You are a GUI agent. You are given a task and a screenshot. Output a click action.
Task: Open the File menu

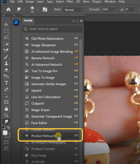(x=12, y=2)
